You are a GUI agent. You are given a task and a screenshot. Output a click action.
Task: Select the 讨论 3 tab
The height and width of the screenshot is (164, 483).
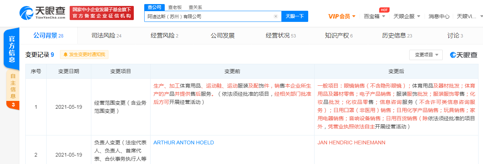point(455,36)
